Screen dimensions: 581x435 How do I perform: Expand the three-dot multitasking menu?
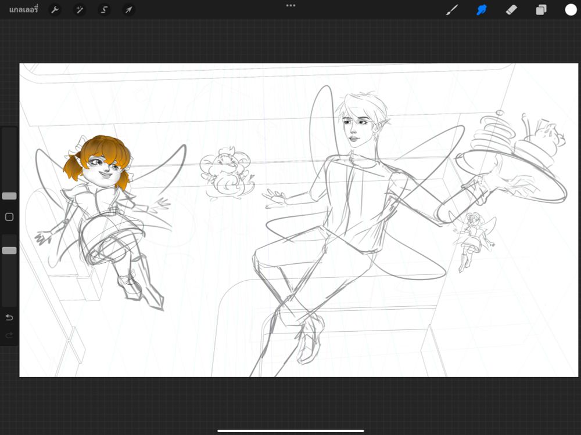(x=290, y=5)
